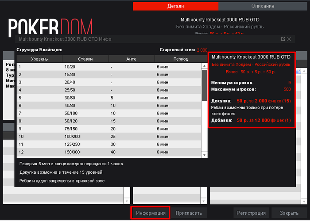Click the Взнос 50 р. + 5 р. line in info panel
Screen dimensions: 310x221
(x=251, y=72)
